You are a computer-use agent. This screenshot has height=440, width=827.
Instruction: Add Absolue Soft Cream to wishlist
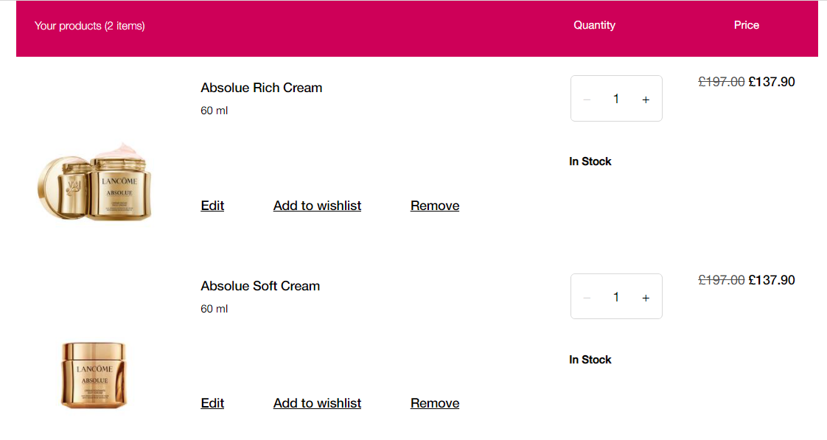coord(317,403)
